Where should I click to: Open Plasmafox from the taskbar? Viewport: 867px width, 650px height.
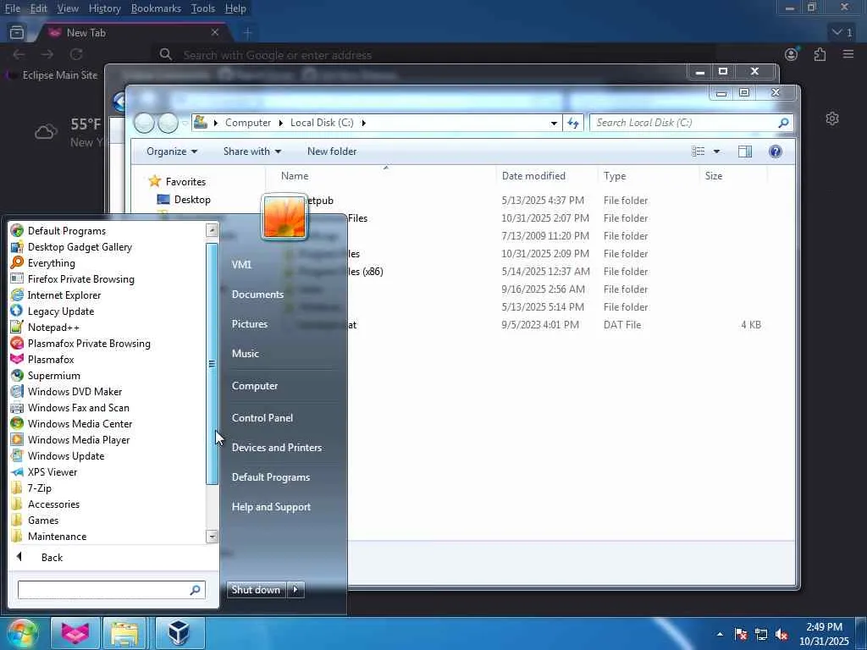tap(75, 633)
